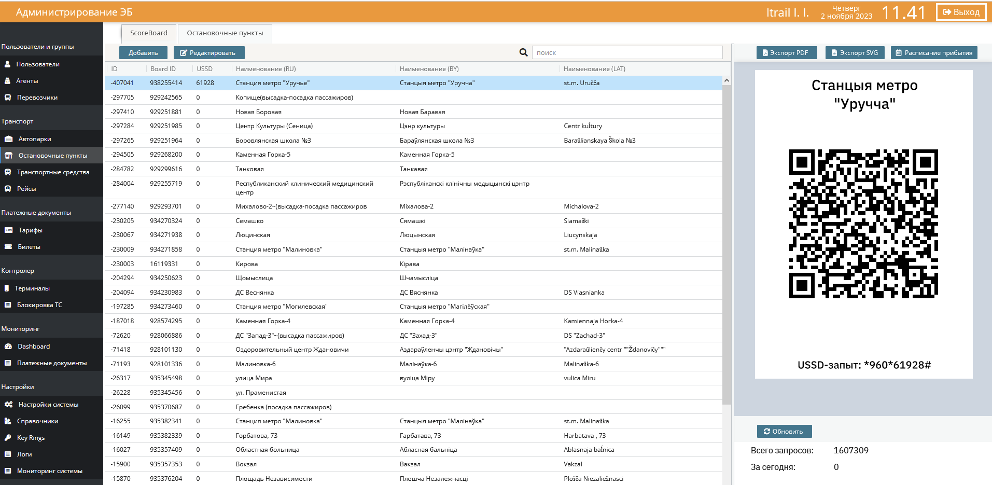Select the row Каменная Горка-5
Screen dimensions: 992x485
[414, 155]
